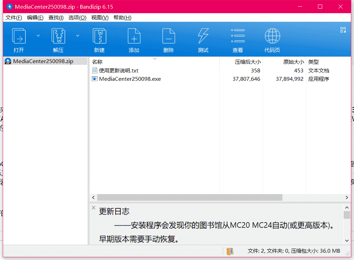Click the 打开 (Open) toolbar icon
The height and width of the screenshot is (260, 354).
tap(19, 36)
